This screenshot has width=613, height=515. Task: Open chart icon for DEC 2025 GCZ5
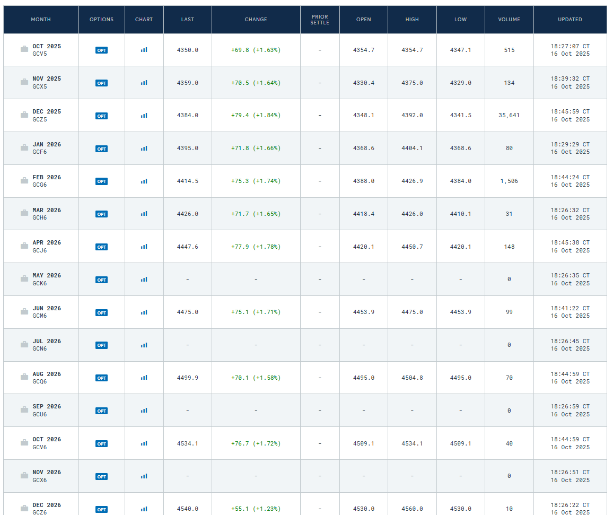click(144, 116)
